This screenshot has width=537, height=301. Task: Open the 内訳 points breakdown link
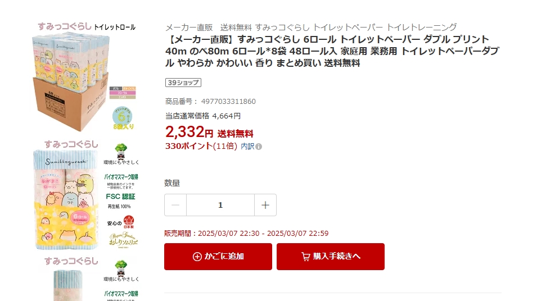(247, 146)
